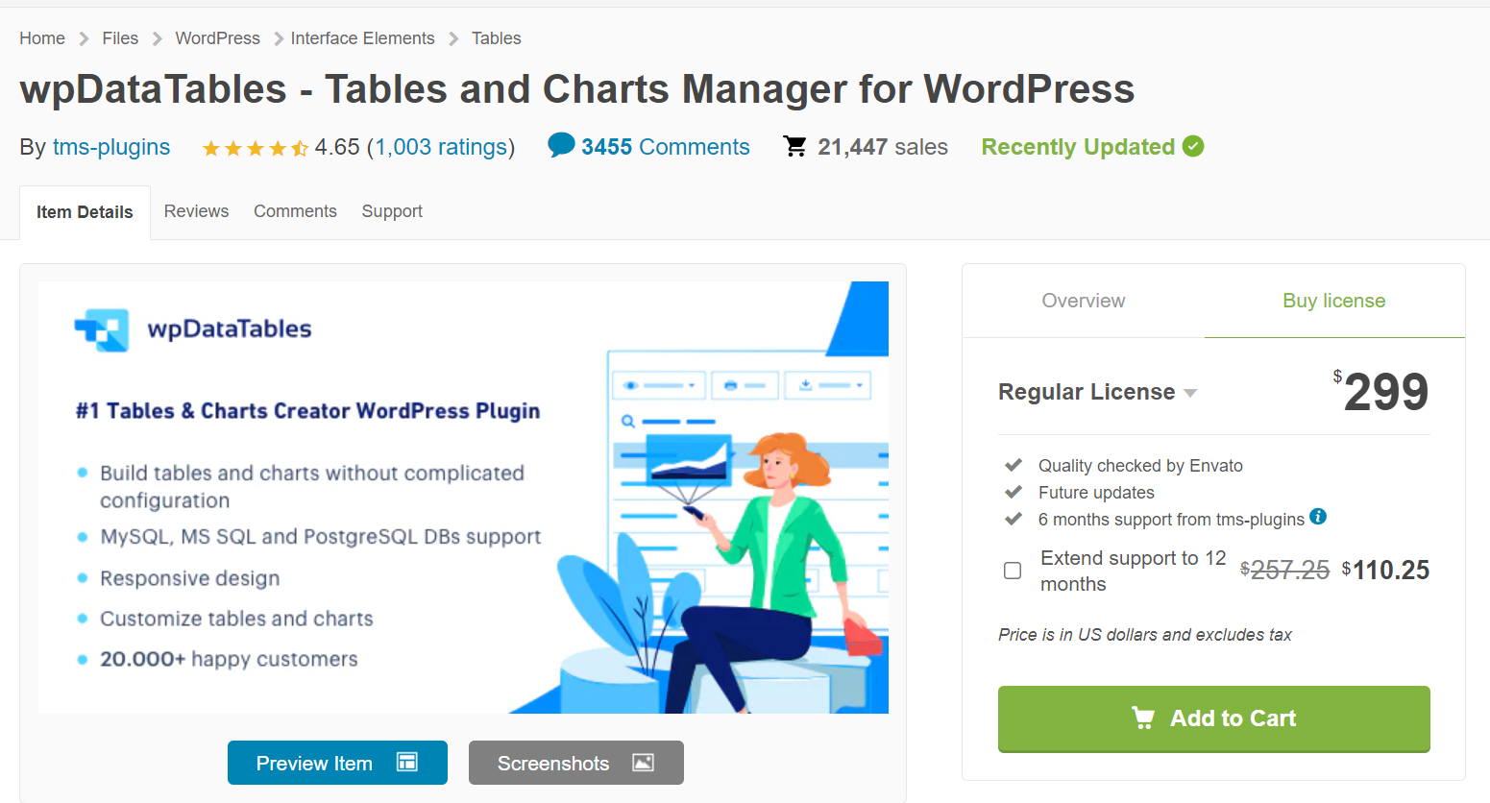This screenshot has height=803, width=1490.
Task: Click 'Quality checked by Envato' text
Action: click(1140, 466)
